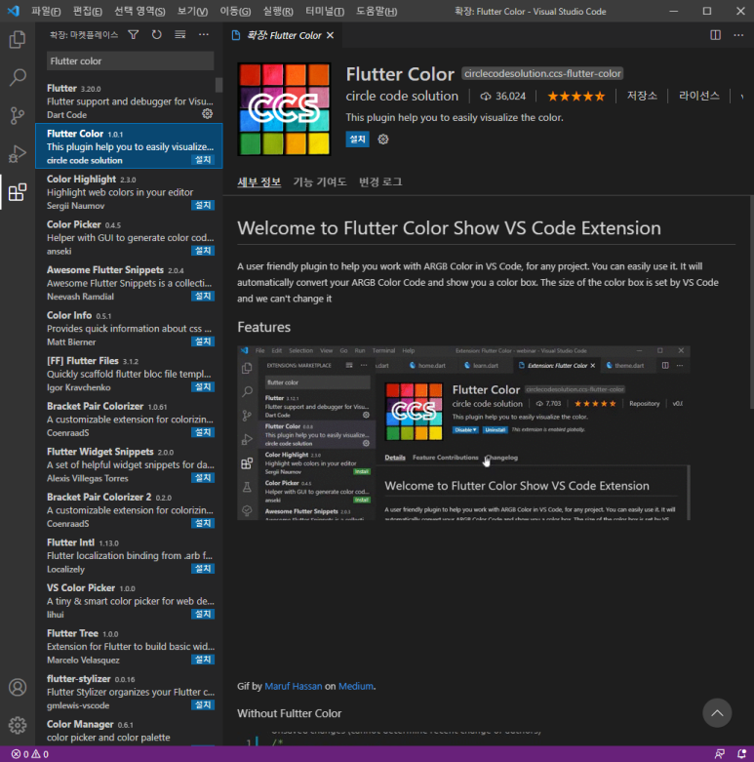Install Color Info extension
754x762 pixels.
point(203,341)
